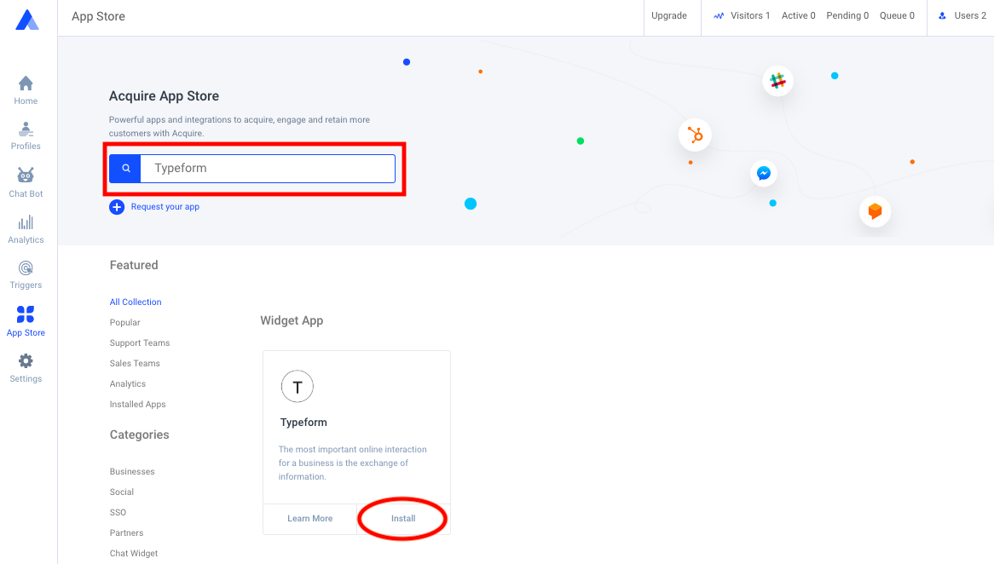
Task: Click the HubSpot logo icon
Action: pyautogui.click(x=695, y=135)
